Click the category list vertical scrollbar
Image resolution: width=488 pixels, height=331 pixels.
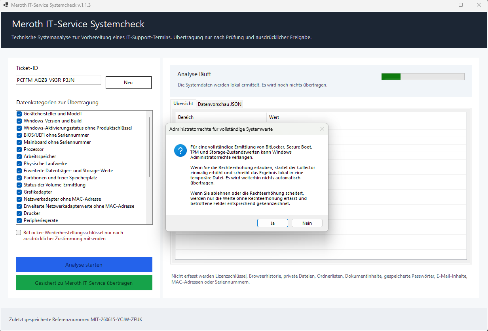tap(149, 147)
